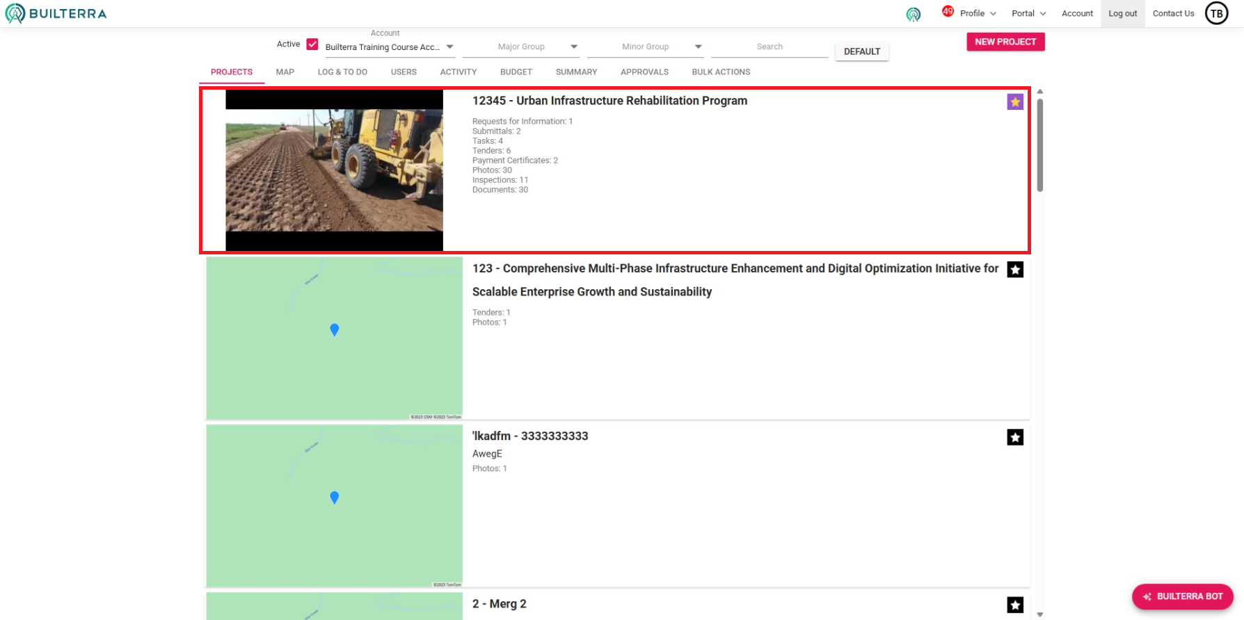Open the Log & To Do tab
This screenshot has height=620, width=1244.
click(x=342, y=72)
